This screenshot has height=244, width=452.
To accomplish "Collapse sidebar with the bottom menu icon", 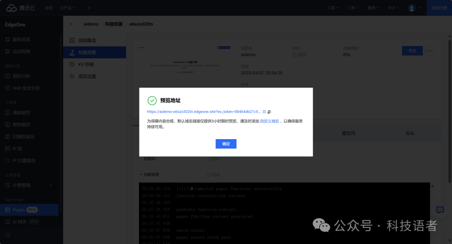I will coord(8,235).
